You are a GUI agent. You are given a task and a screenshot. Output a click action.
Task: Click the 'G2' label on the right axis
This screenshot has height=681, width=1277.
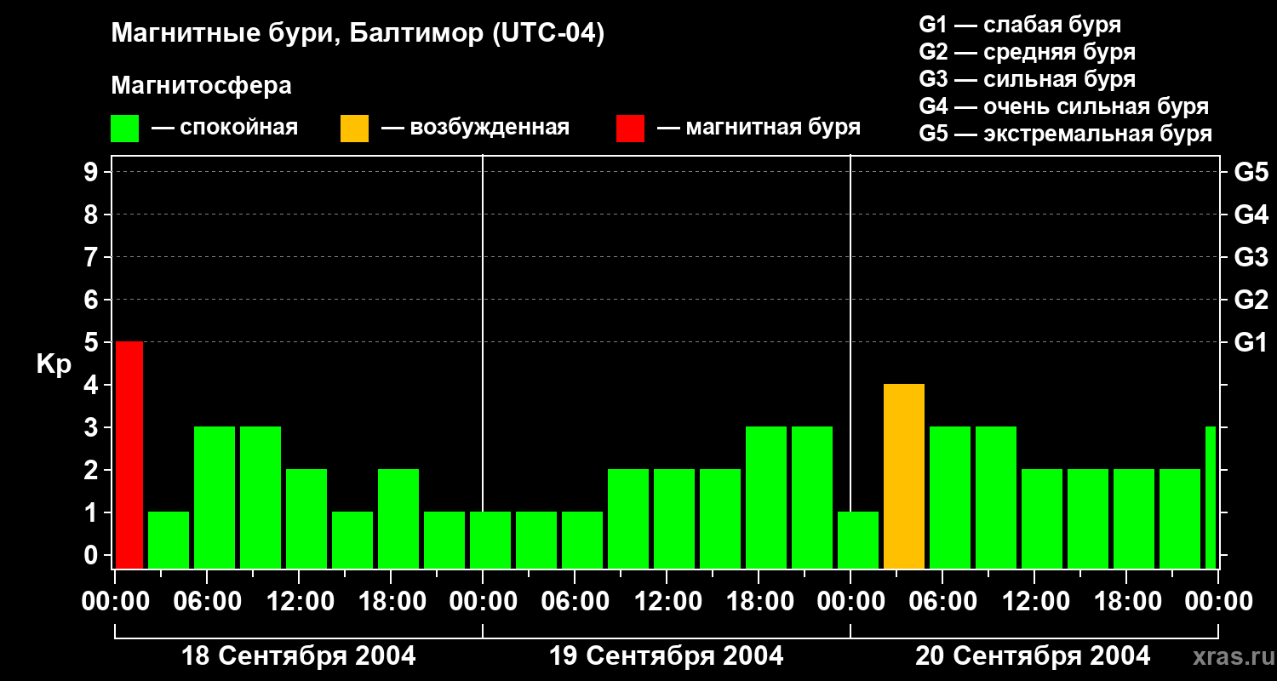point(1251,300)
